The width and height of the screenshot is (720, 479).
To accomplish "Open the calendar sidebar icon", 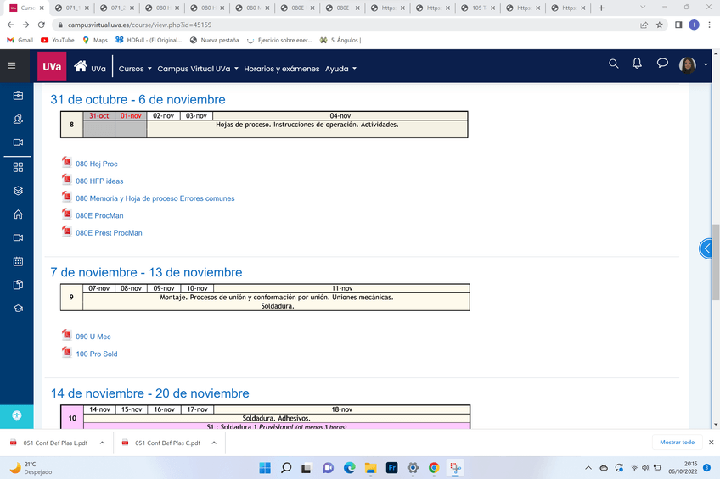I will (x=18, y=261).
